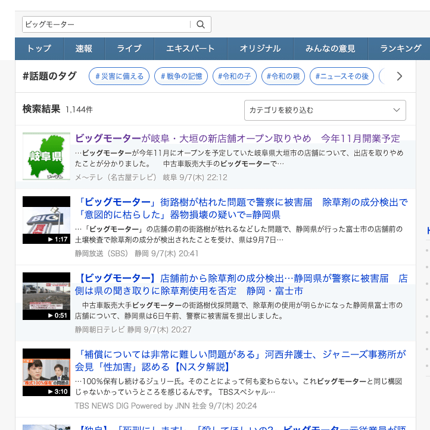This screenshot has width=430, height=430.
Task: Play the 0:51 video thumbnail
Action: (46, 296)
